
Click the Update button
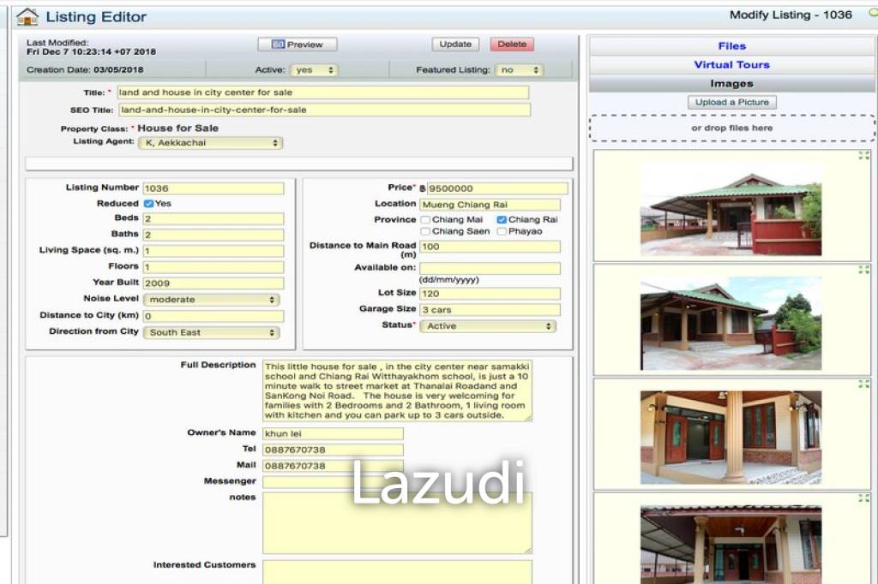point(455,45)
